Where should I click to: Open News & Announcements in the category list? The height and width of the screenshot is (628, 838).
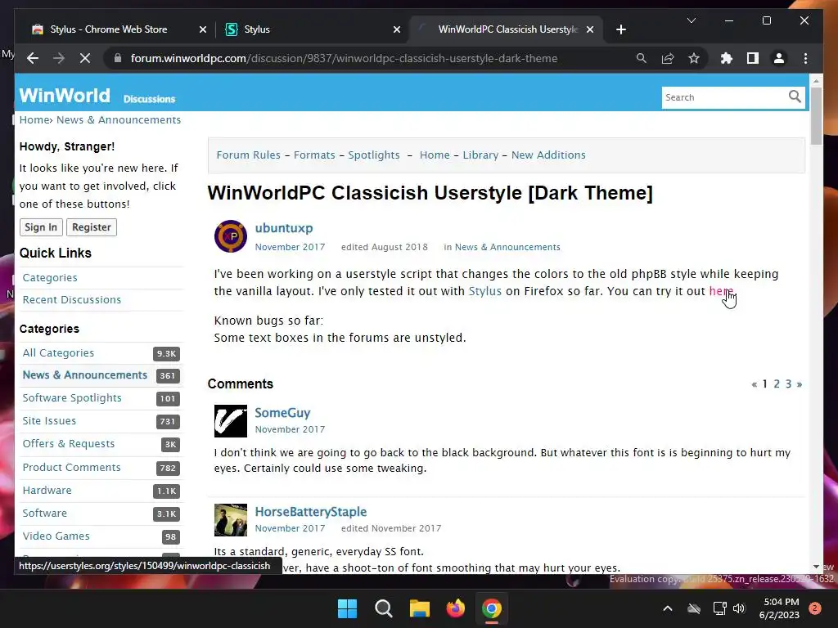(x=84, y=375)
